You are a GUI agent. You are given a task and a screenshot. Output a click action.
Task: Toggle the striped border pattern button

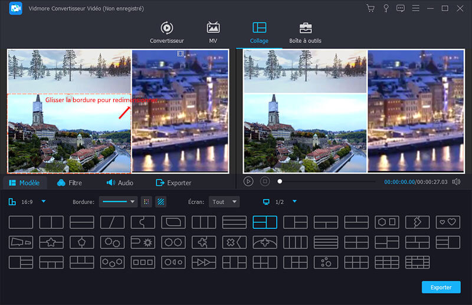click(160, 202)
